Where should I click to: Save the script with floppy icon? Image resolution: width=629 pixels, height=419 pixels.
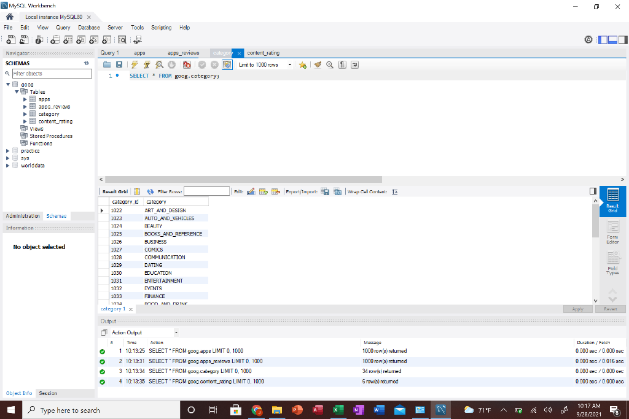click(119, 64)
